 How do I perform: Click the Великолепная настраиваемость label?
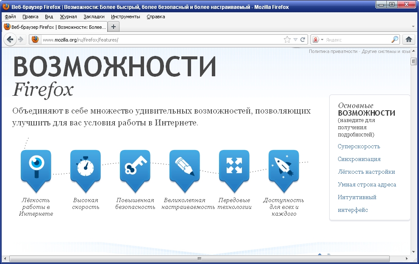click(188, 203)
